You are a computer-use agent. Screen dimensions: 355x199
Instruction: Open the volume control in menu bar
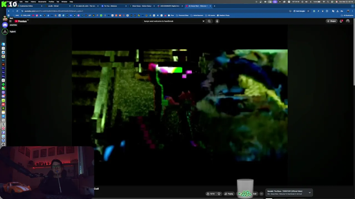tap(306, 2)
